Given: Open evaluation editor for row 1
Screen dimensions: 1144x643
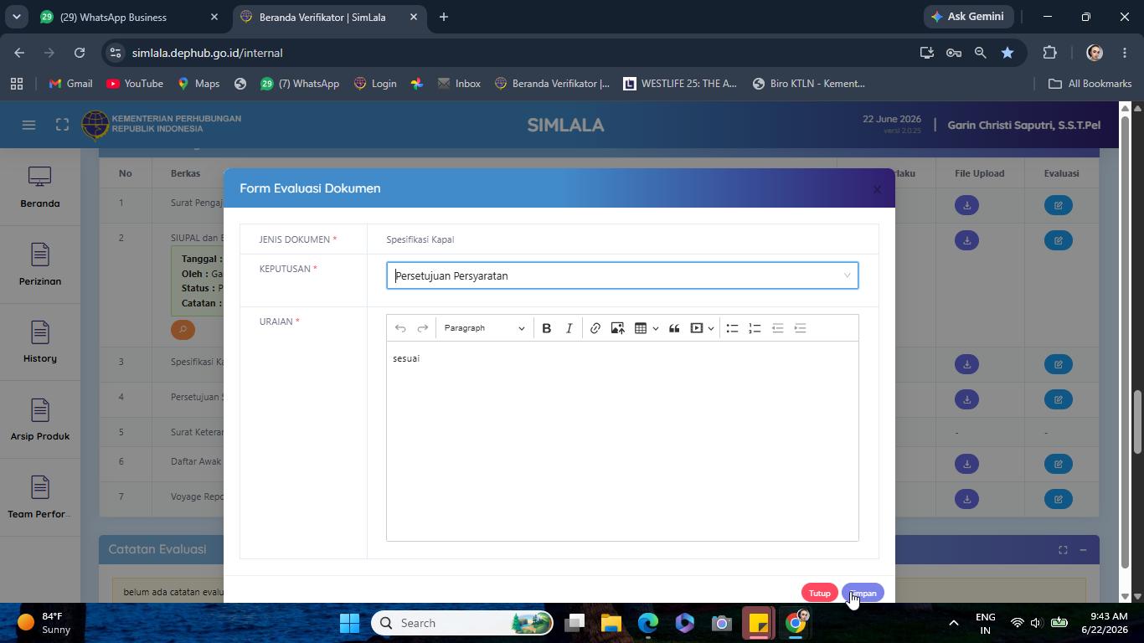Looking at the screenshot, I should coord(1059,205).
